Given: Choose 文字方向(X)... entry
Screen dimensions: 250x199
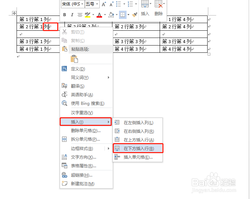Looking at the screenshot, I should pos(87,157).
